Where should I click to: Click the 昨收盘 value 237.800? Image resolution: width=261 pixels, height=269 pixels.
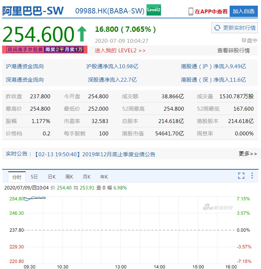pos(40,97)
